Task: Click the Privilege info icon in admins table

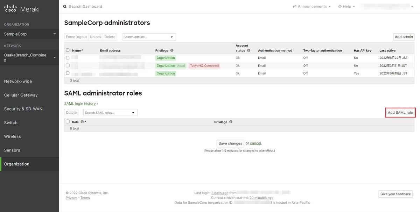Action: click(x=172, y=50)
